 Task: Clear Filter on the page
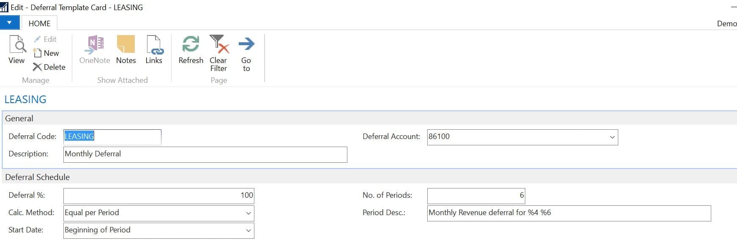(218, 53)
